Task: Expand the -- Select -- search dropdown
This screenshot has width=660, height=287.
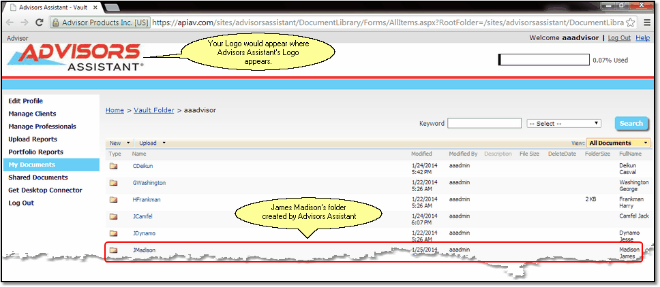Action: [x=564, y=124]
